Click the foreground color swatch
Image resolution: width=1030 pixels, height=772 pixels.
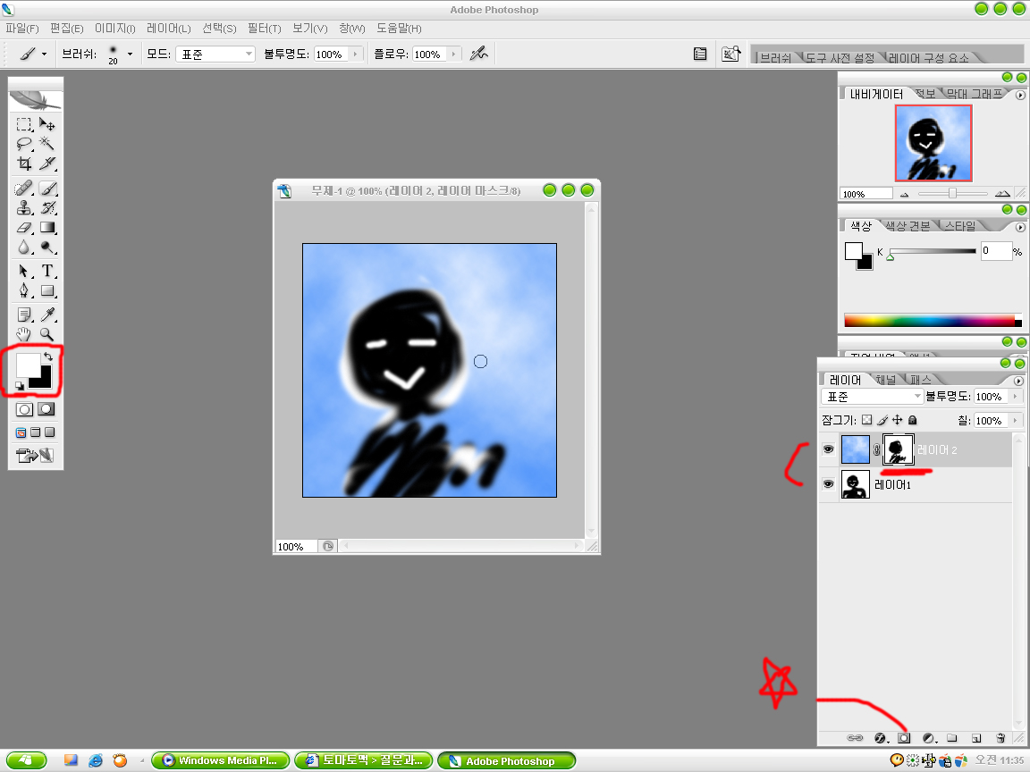pyautogui.click(x=27, y=365)
